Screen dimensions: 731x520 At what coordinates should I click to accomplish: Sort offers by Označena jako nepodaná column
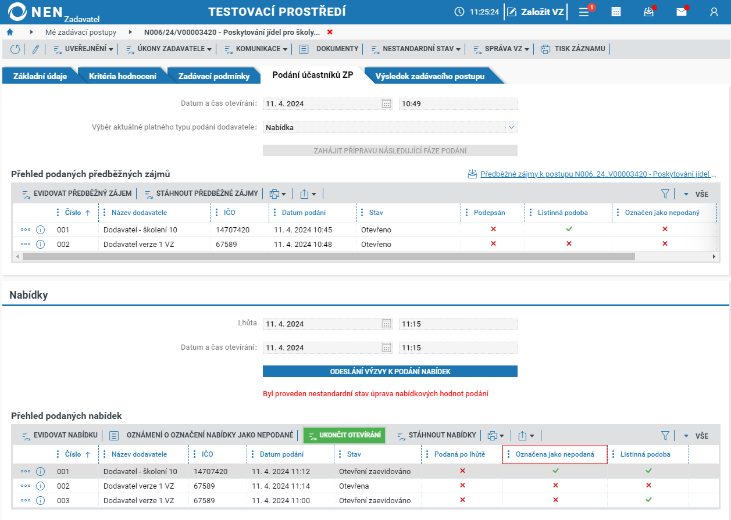(x=555, y=454)
